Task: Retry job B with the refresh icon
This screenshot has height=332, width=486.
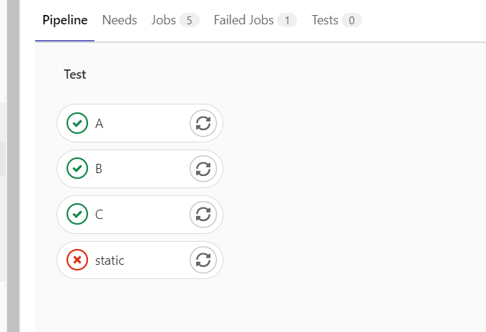Action: [x=203, y=169]
